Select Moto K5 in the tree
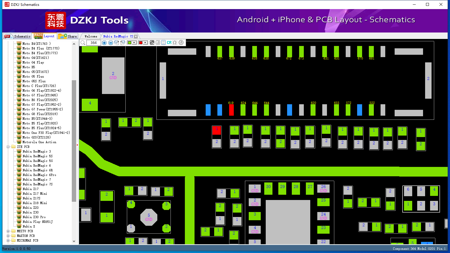Image resolution: width=450 pixels, height=253 pixels. (29, 67)
